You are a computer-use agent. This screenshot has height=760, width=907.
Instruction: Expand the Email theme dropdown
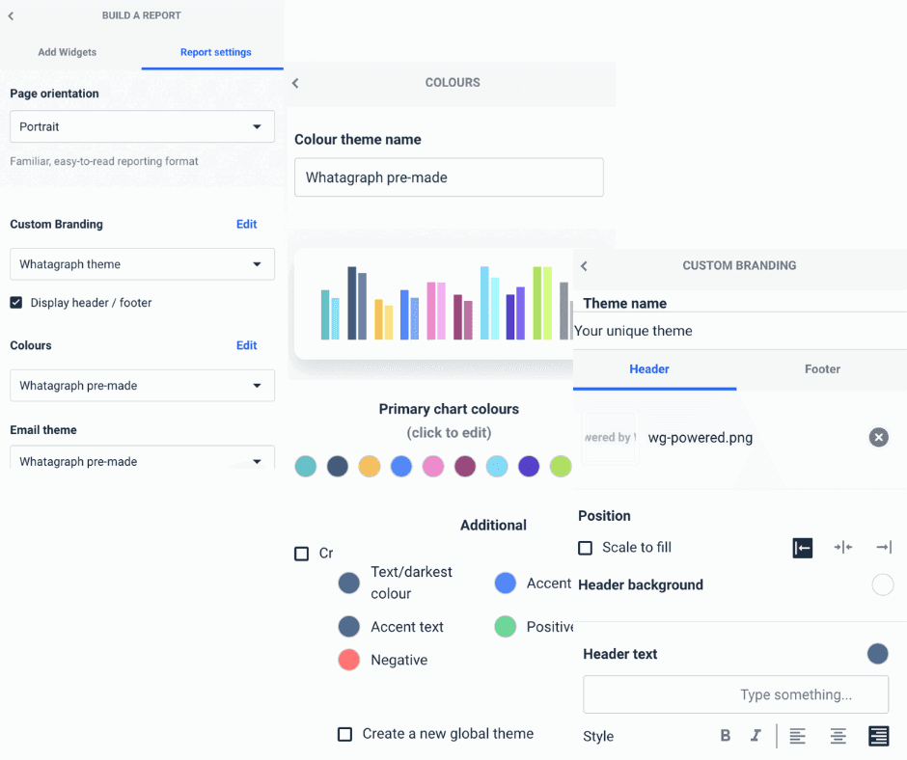[x=142, y=461]
